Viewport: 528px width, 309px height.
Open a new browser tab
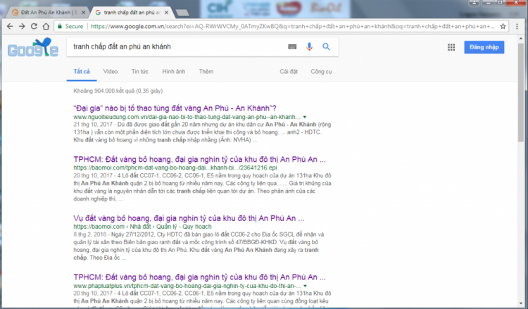pyautogui.click(x=182, y=13)
